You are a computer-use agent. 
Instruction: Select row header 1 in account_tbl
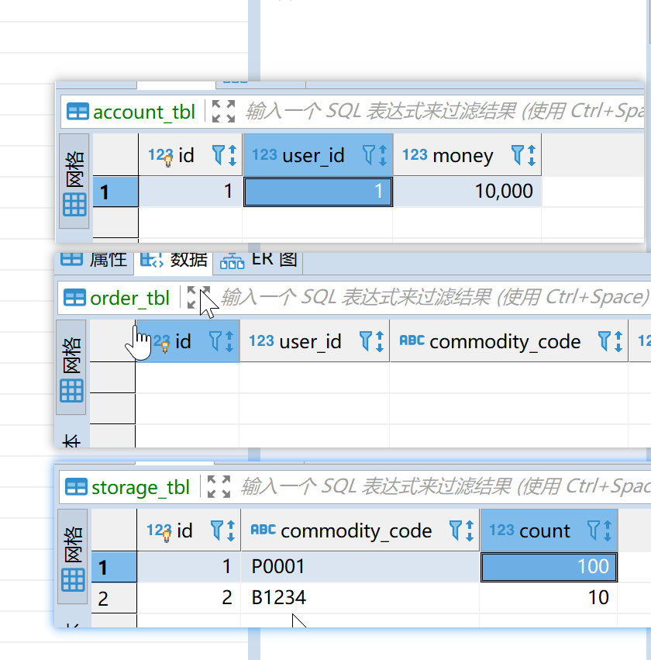(115, 192)
